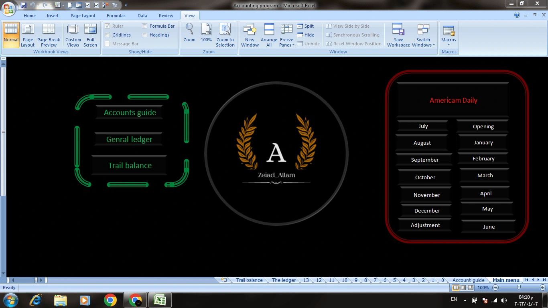The height and width of the screenshot is (308, 548).
Task: Switch to Trail balance sheet tab
Action: pos(249,280)
